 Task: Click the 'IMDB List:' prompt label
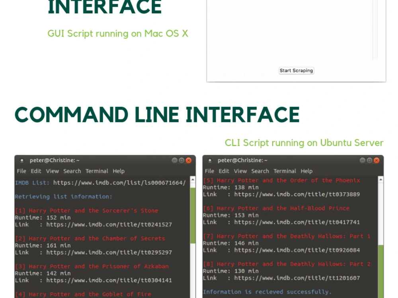pos(32,183)
